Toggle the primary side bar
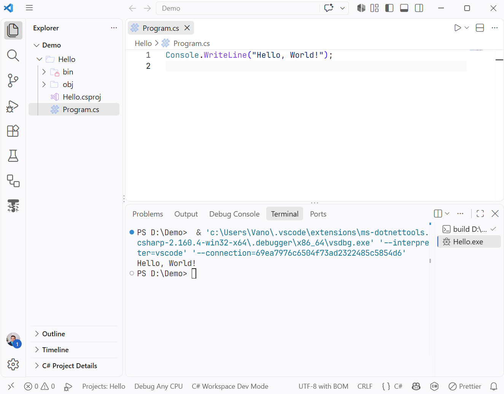Screen dimensions: 504x394 click(389, 8)
